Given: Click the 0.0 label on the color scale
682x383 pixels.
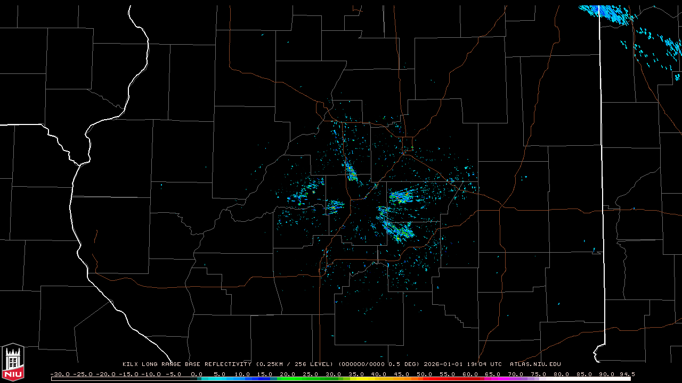Looking at the screenshot, I should pyautogui.click(x=197, y=374).
